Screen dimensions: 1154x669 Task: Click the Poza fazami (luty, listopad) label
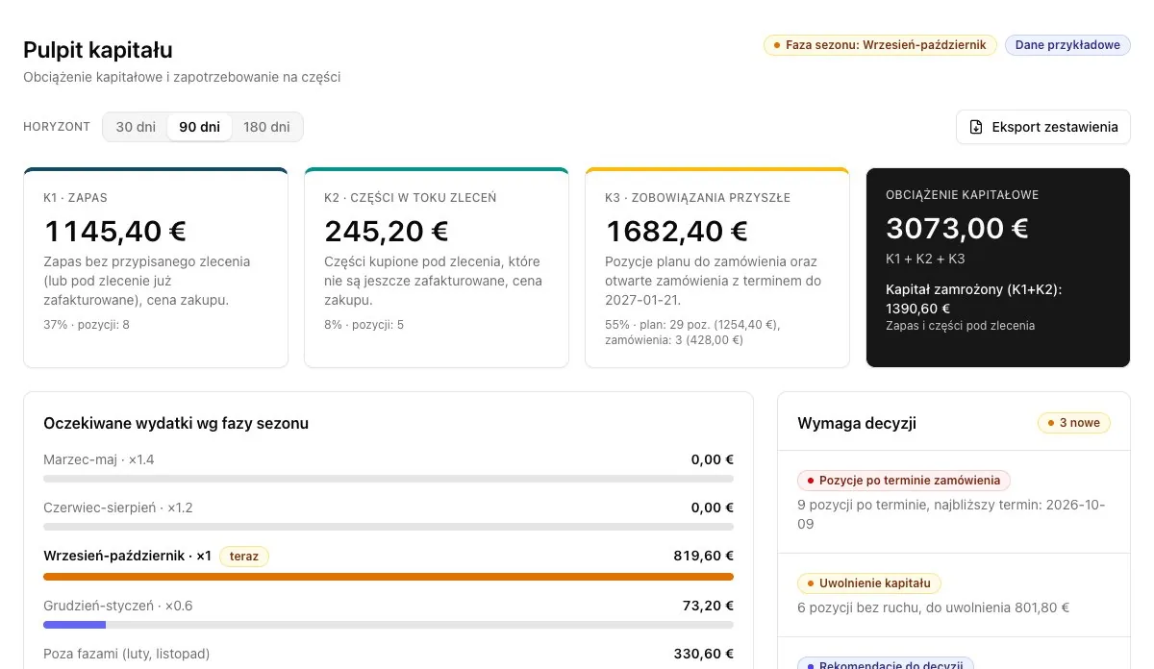tap(127, 654)
